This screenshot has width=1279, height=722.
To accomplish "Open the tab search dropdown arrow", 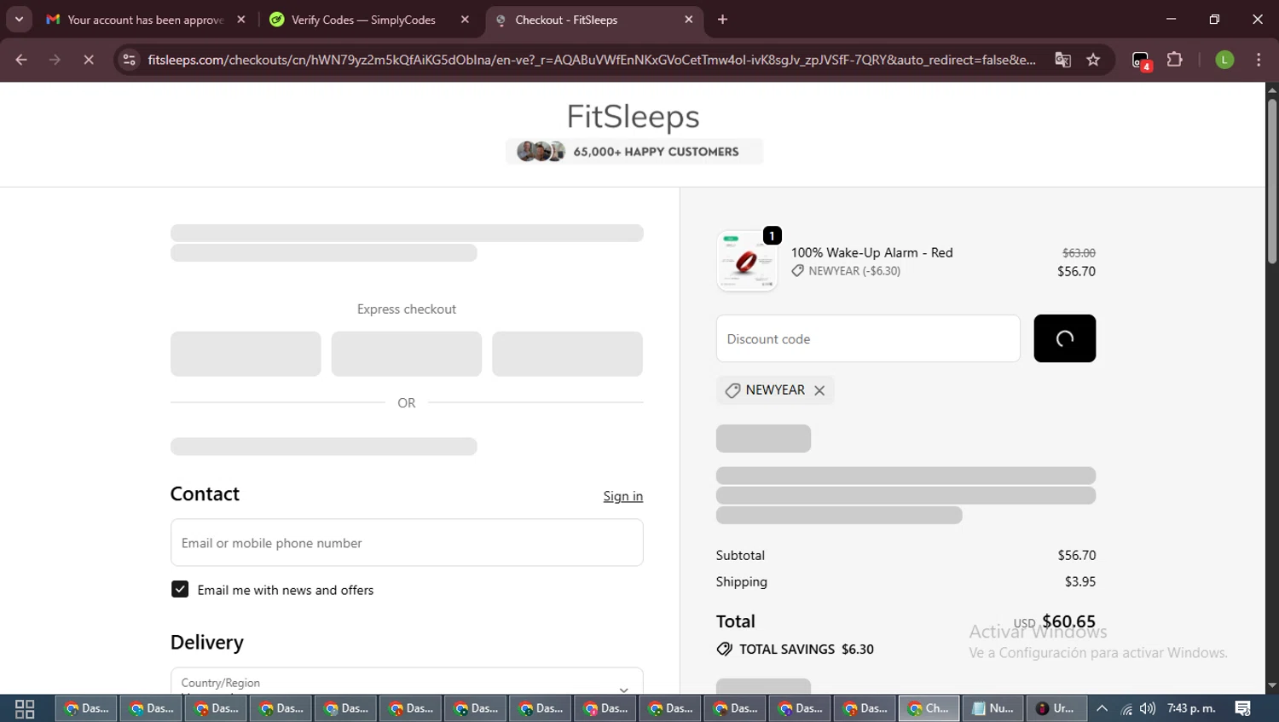I will [19, 19].
